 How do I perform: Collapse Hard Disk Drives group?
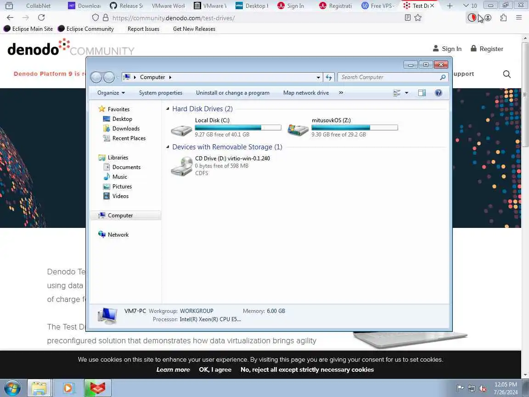click(x=168, y=109)
